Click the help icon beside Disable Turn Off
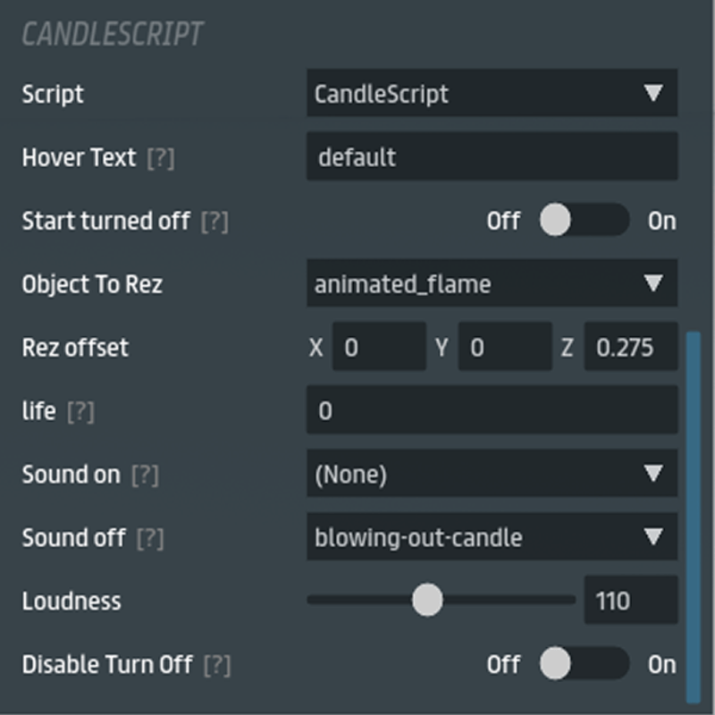 [217, 666]
